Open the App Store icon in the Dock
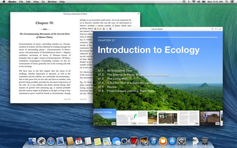 [x=172, y=141]
